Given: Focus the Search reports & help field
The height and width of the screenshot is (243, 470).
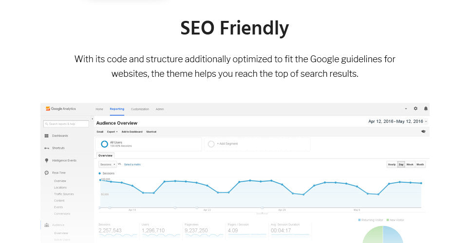Looking at the screenshot, I should click(66, 124).
